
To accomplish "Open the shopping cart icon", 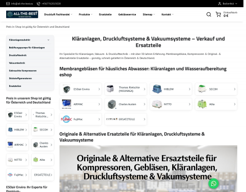I will click(218, 14).
